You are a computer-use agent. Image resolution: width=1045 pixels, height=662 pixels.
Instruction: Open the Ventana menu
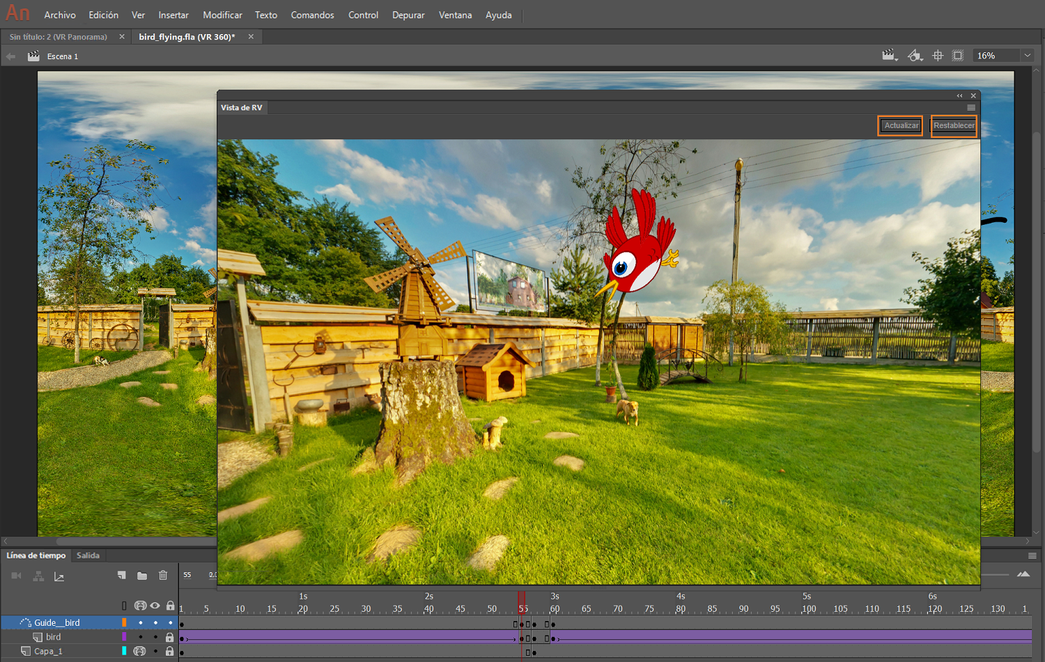click(455, 15)
